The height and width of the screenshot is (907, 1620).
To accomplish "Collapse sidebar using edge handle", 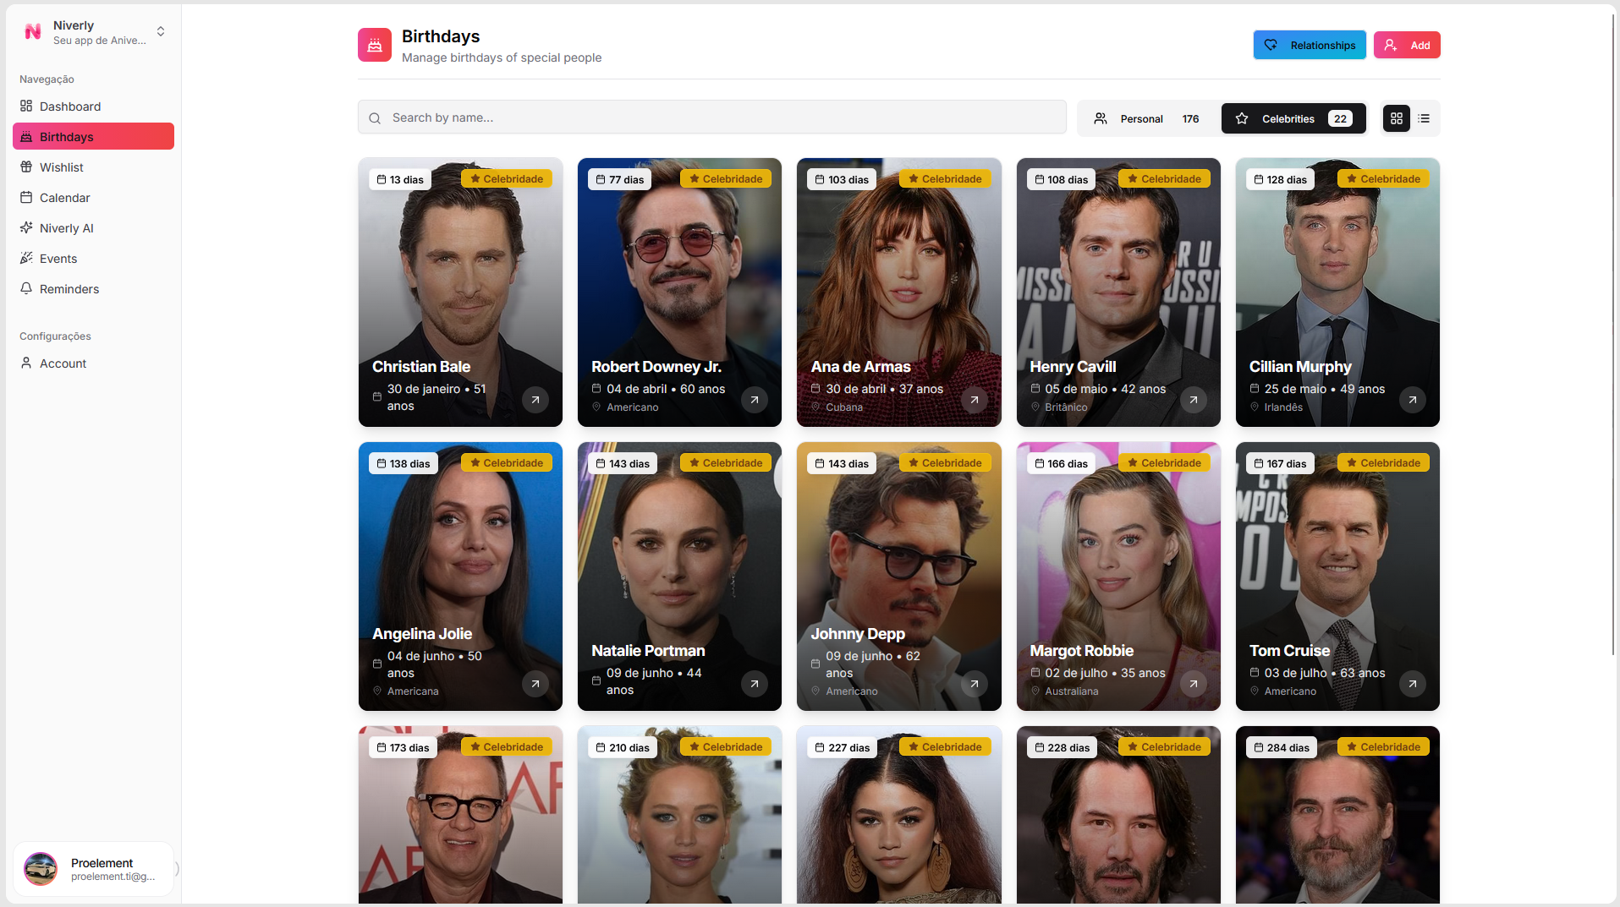I will point(177,868).
